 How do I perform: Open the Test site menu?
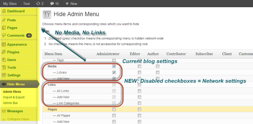[27, 3]
